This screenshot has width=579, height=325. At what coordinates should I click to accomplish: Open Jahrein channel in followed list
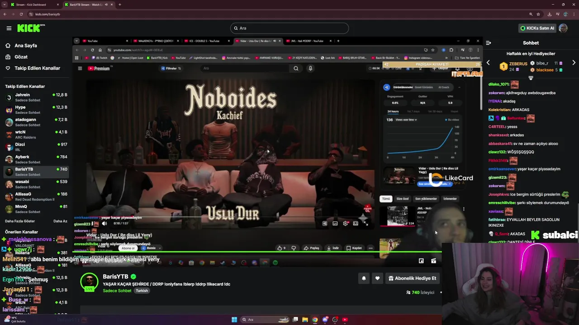point(36,97)
